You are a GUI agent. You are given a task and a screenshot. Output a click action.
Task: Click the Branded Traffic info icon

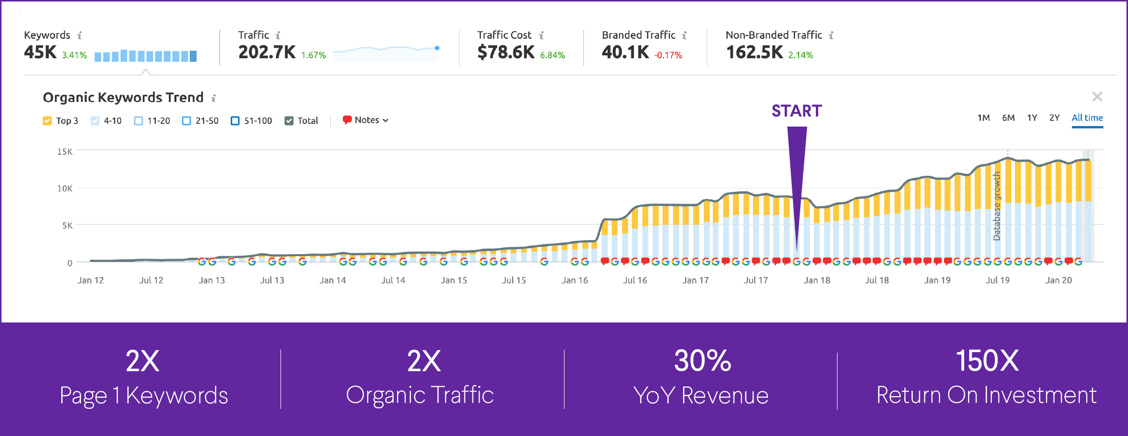point(684,35)
